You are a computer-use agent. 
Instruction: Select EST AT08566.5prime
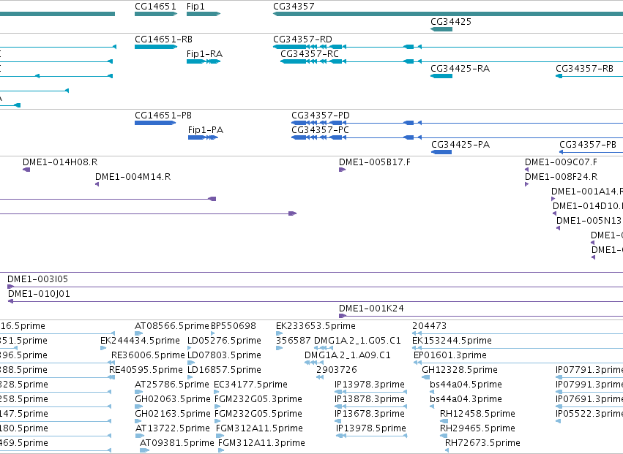tap(171, 326)
